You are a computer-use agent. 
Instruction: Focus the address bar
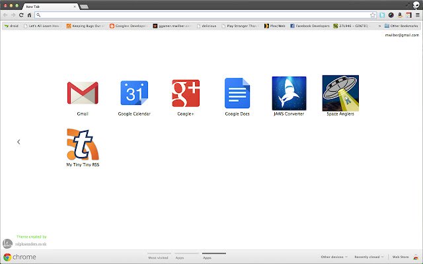[x=205, y=15]
